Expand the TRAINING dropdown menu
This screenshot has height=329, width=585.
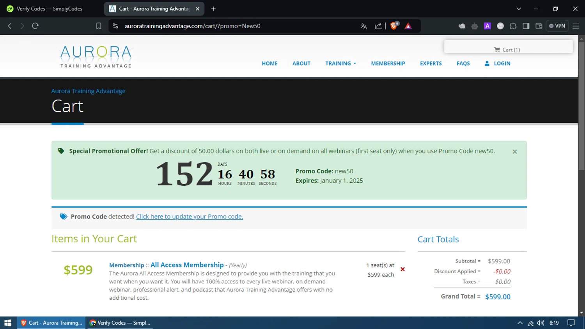coord(341,63)
